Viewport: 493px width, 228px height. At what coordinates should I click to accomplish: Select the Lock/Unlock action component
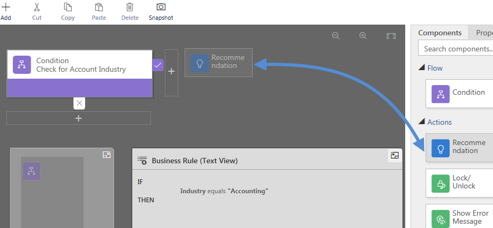click(x=459, y=182)
